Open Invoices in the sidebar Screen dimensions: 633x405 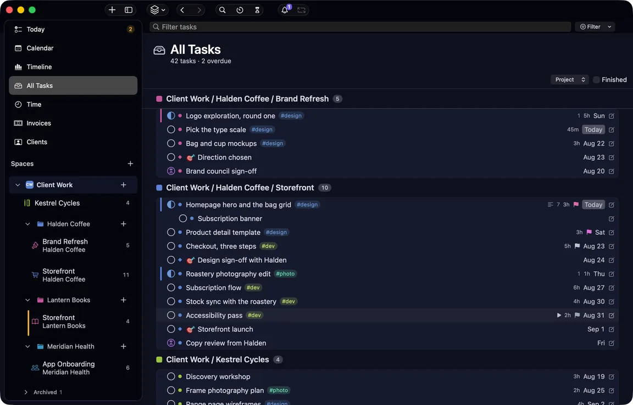click(x=73, y=123)
